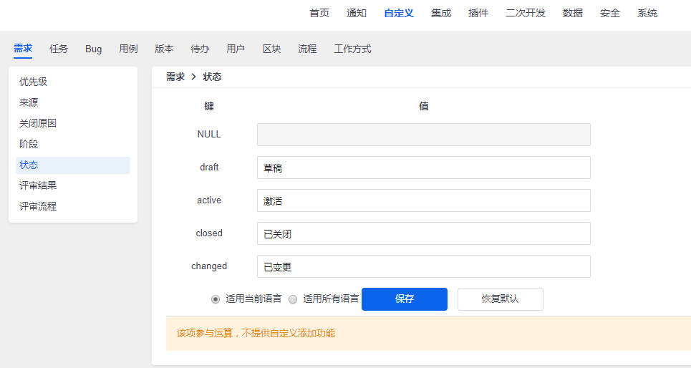Click 需求 in the breadcrumb

(x=175, y=77)
